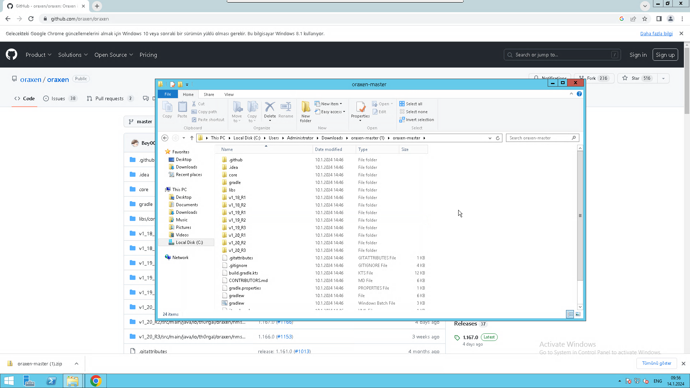Open the New item dropdown
This screenshot has height=388, width=690.
click(x=328, y=104)
